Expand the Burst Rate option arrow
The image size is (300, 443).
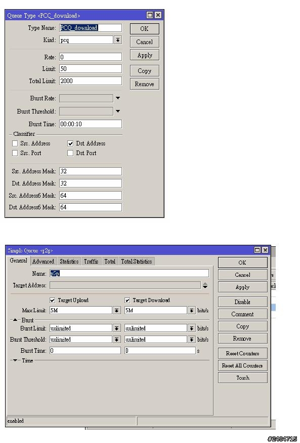pyautogui.click(x=118, y=98)
